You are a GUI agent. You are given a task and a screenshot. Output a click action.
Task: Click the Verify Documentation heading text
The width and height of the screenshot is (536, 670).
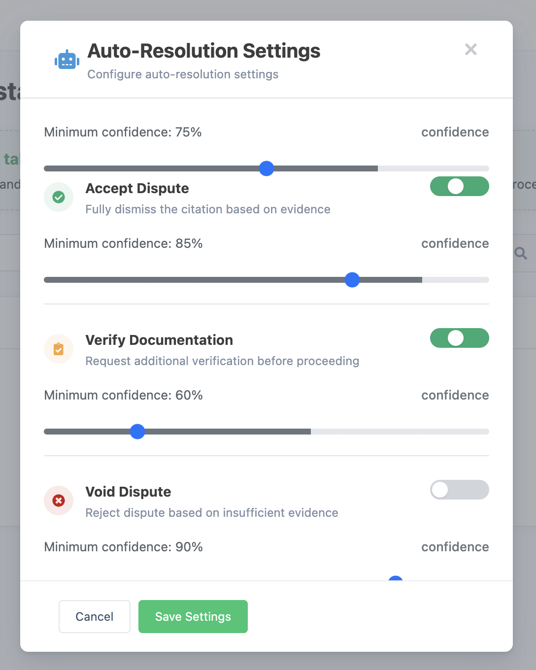coord(159,340)
